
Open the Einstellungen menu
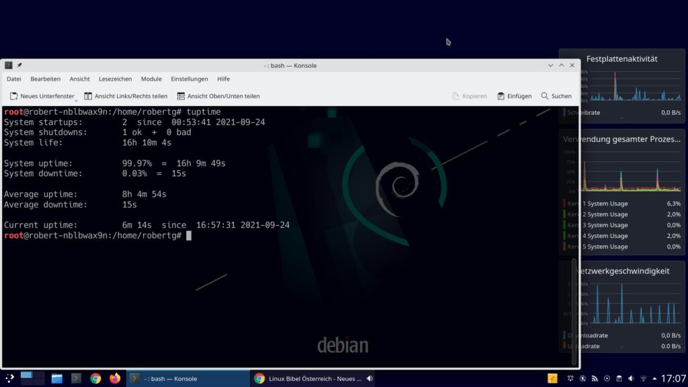coord(189,79)
